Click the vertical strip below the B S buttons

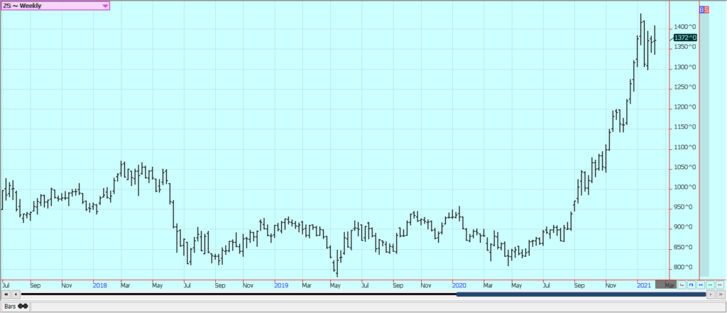pyautogui.click(x=704, y=145)
